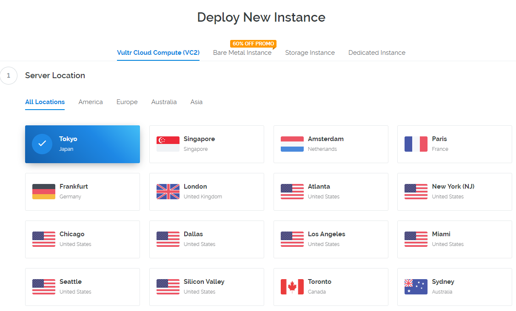
Task: Go to Dedicated Instance tab
Action: [376, 53]
